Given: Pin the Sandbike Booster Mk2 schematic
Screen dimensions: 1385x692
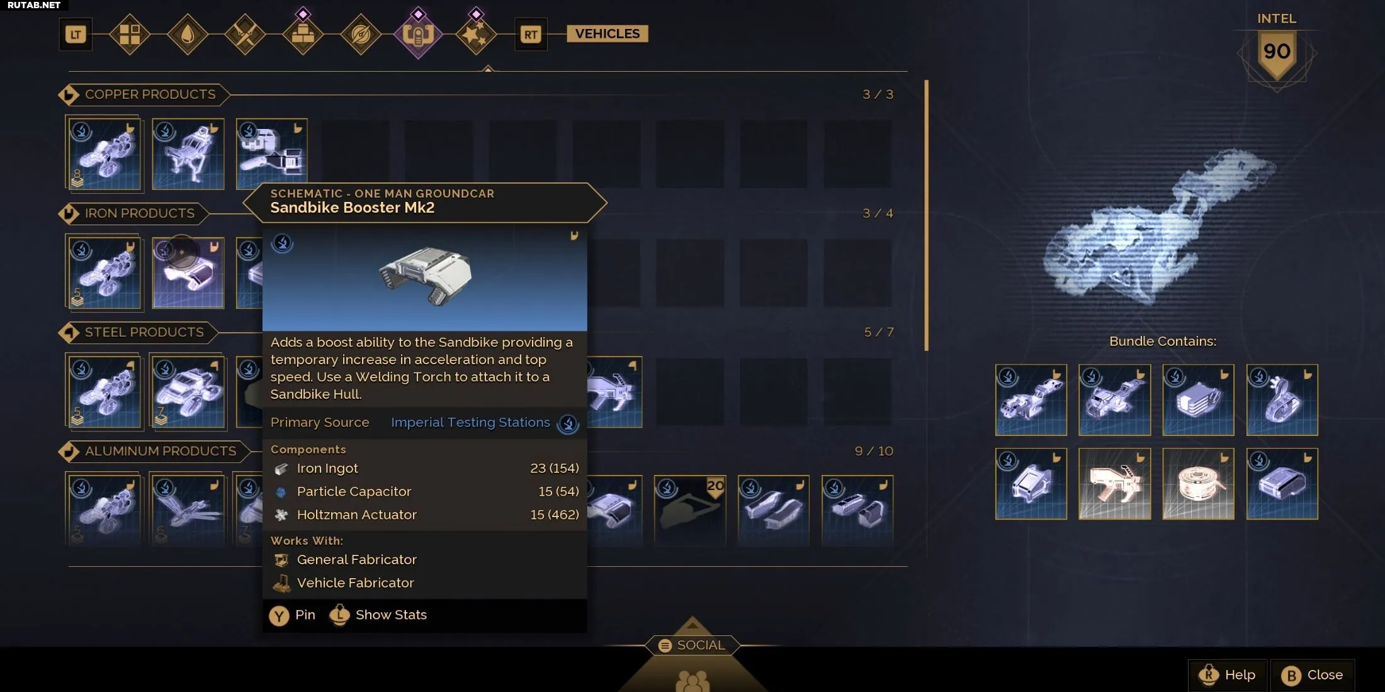Looking at the screenshot, I should tap(292, 615).
